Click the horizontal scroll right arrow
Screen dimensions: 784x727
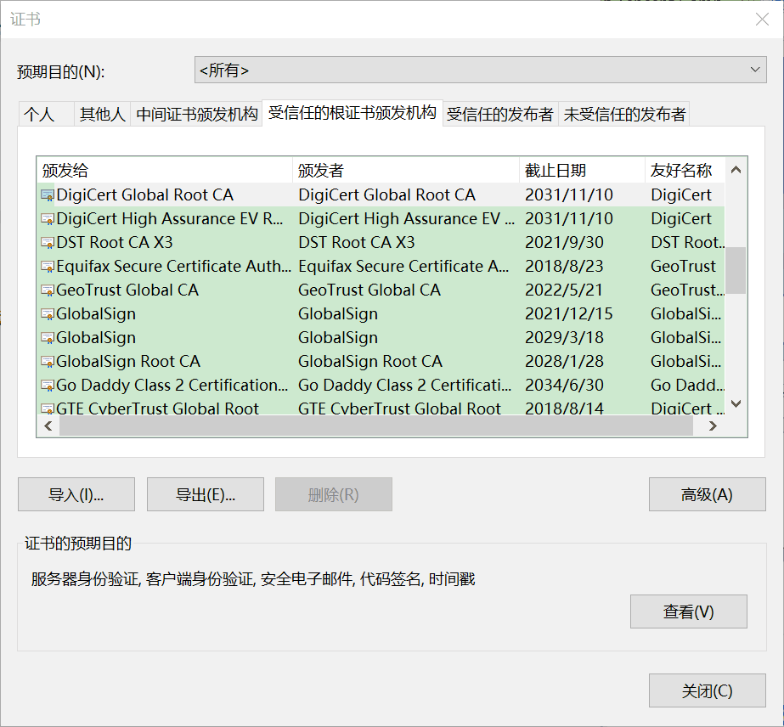(x=713, y=426)
